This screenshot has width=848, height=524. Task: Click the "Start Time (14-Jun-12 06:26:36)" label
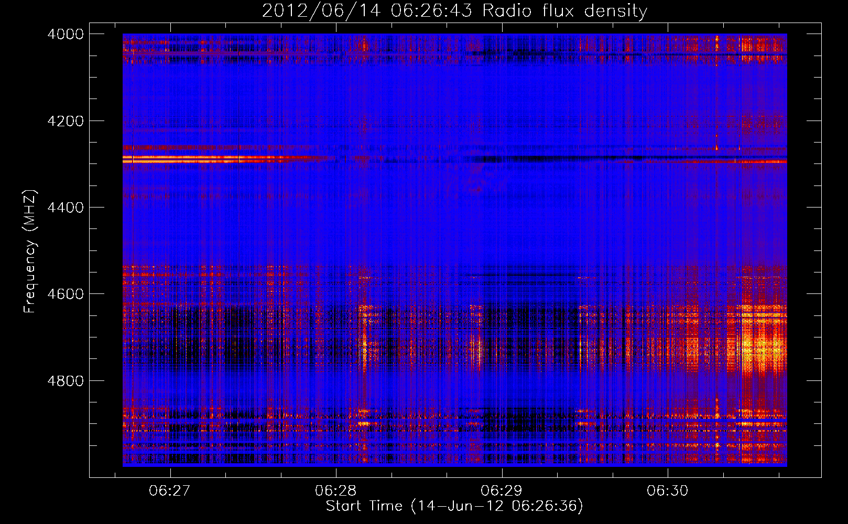pos(454,506)
